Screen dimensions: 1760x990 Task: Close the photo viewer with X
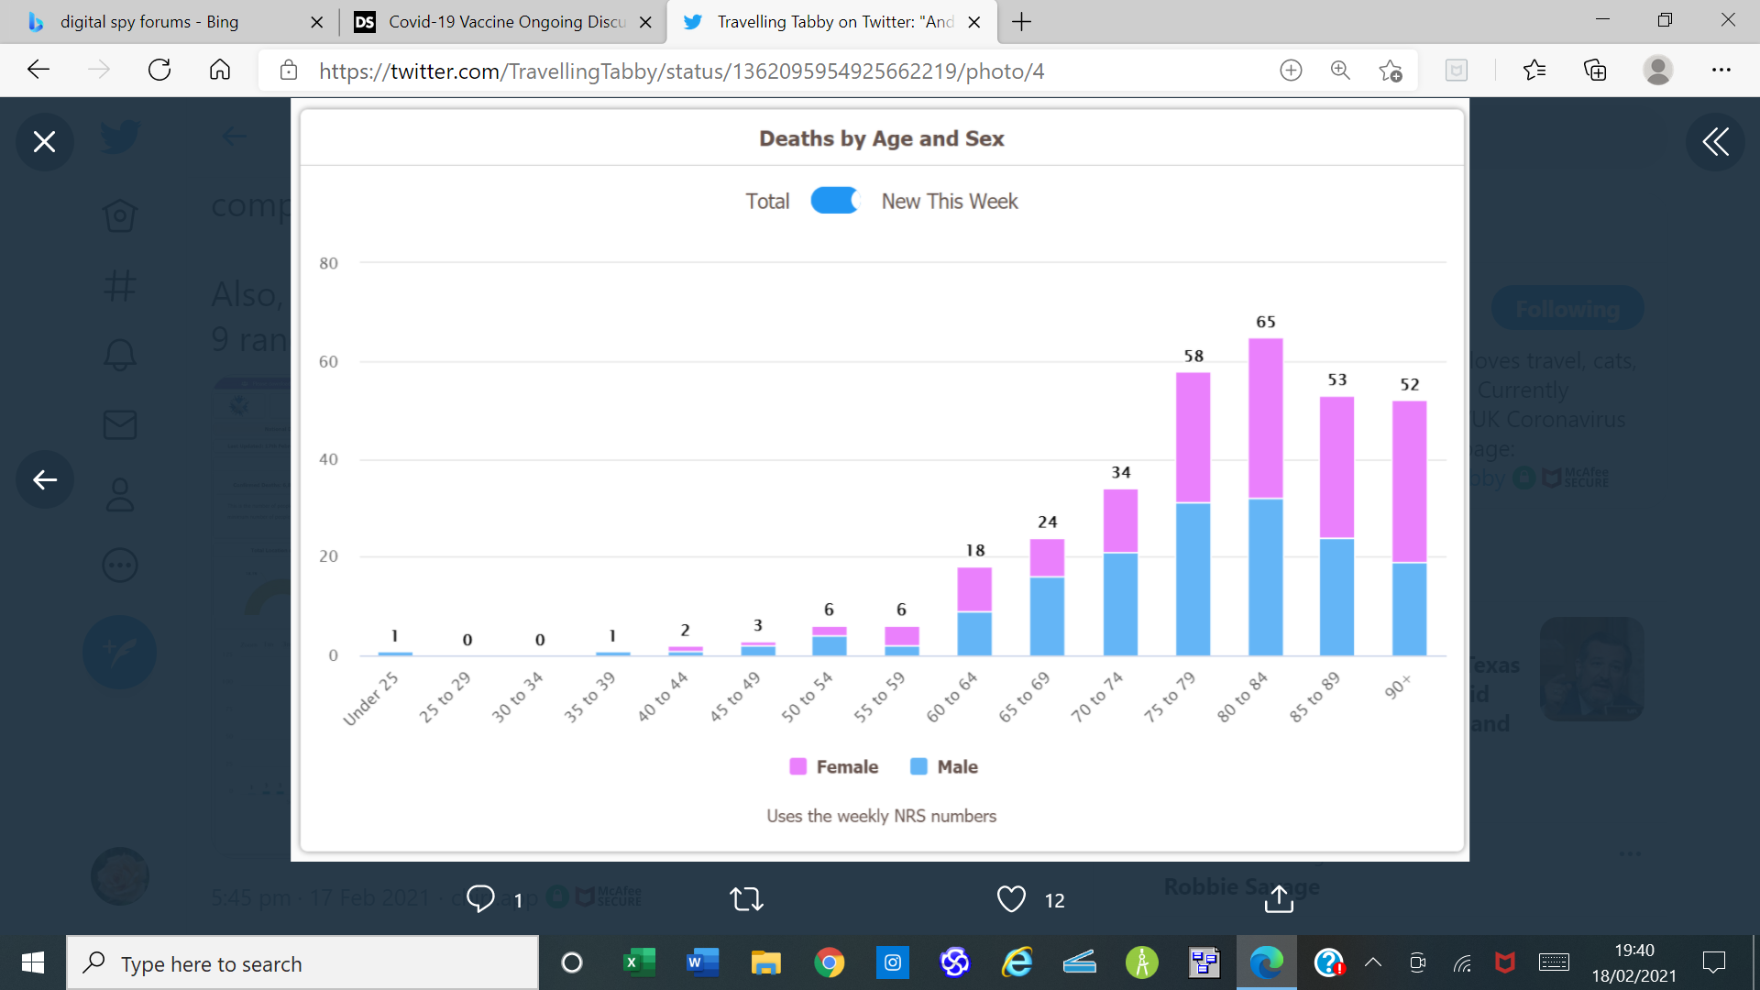pos(44,141)
